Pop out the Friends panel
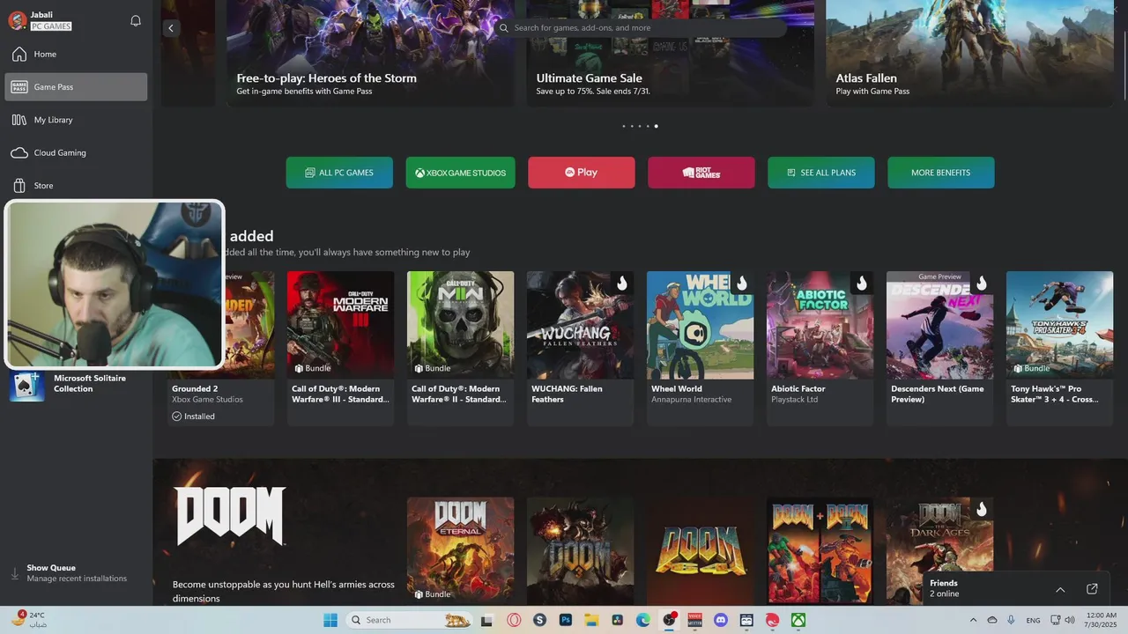The width and height of the screenshot is (1128, 634). coord(1092,589)
